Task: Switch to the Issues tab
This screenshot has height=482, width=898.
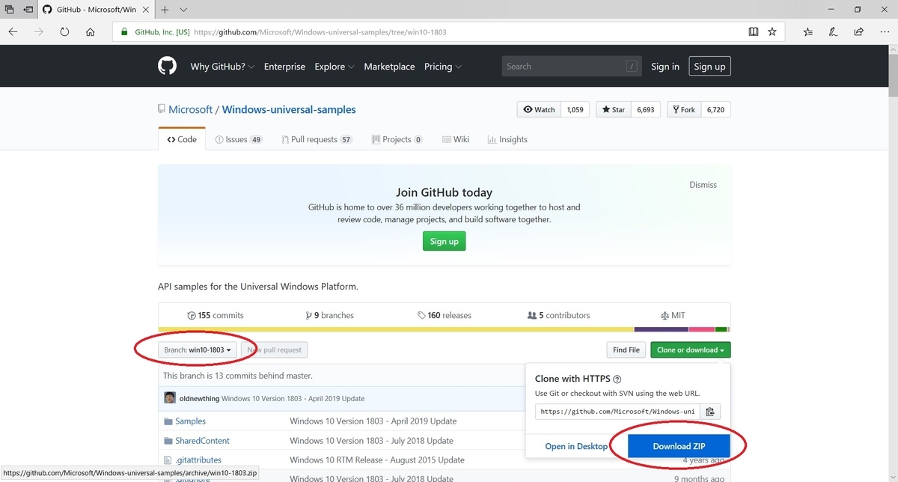Action: [239, 139]
